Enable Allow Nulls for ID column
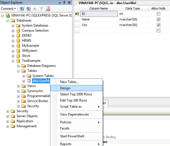This screenshot has width=170, height=146. point(158,14)
